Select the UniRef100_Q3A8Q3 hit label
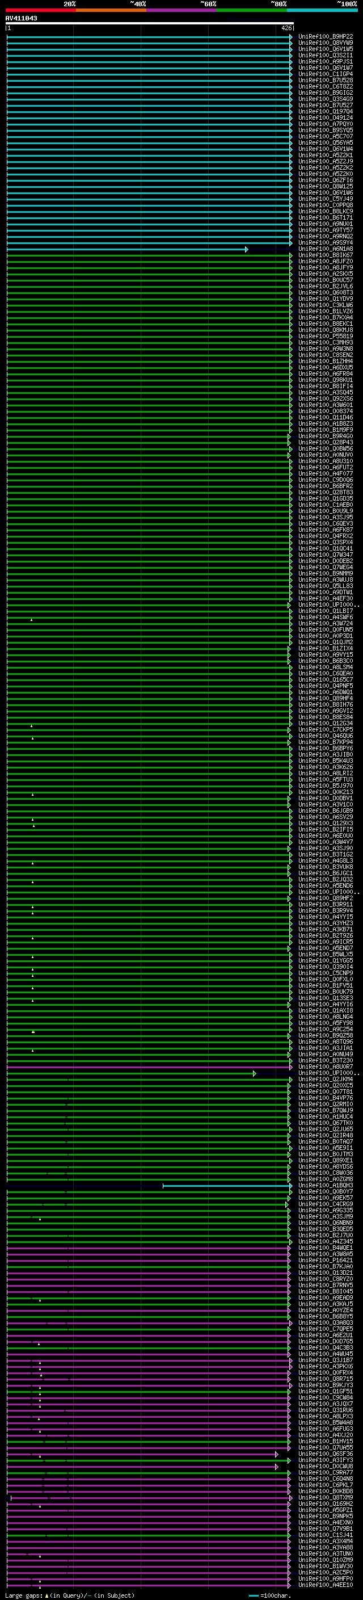The image size is (363, 1600). pyautogui.click(x=326, y=1322)
